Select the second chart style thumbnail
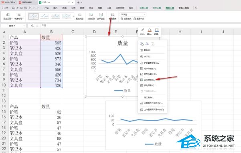The height and width of the screenshot is (153, 241). (44, 16)
